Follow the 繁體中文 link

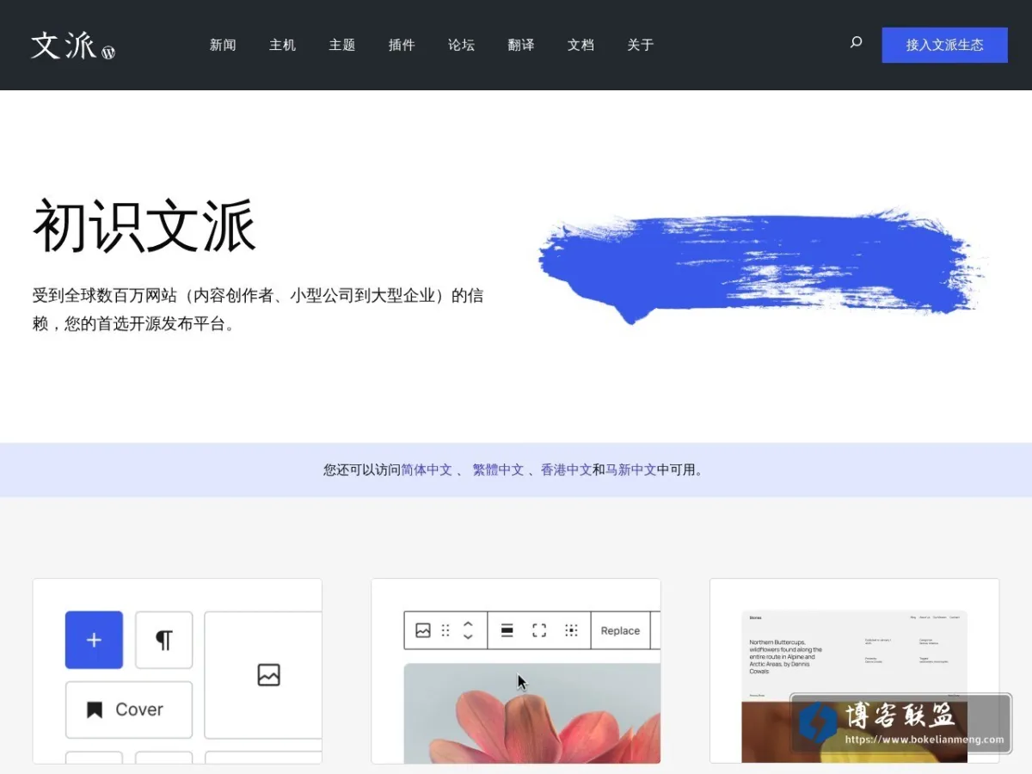pos(498,470)
